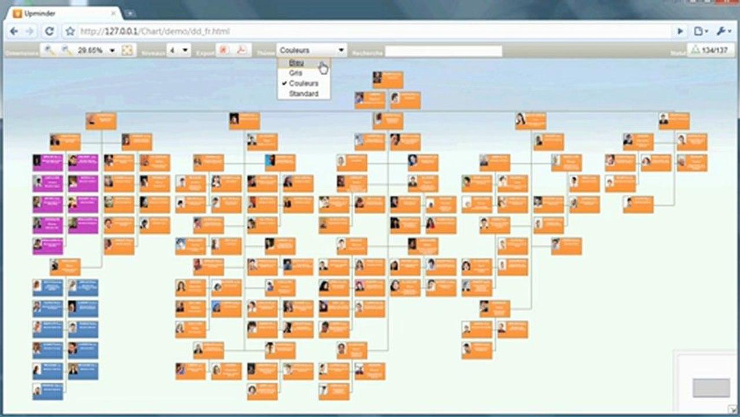Zoom in with the first magnifier icon
740x417 pixels.
pyautogui.click(x=49, y=50)
